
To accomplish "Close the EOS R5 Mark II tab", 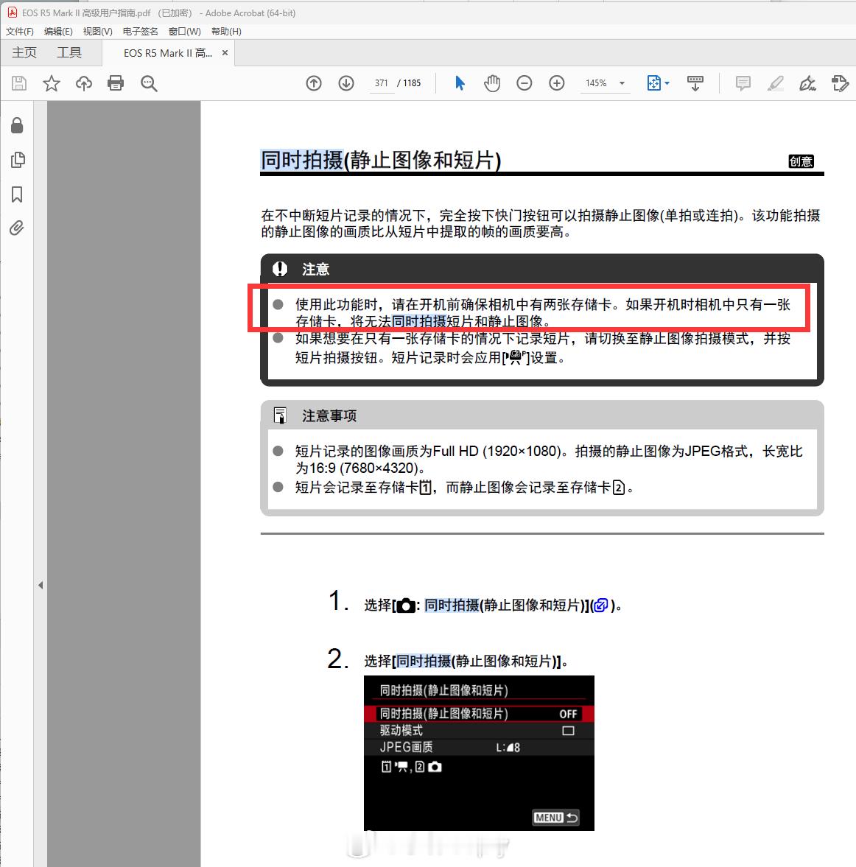I will [x=225, y=52].
